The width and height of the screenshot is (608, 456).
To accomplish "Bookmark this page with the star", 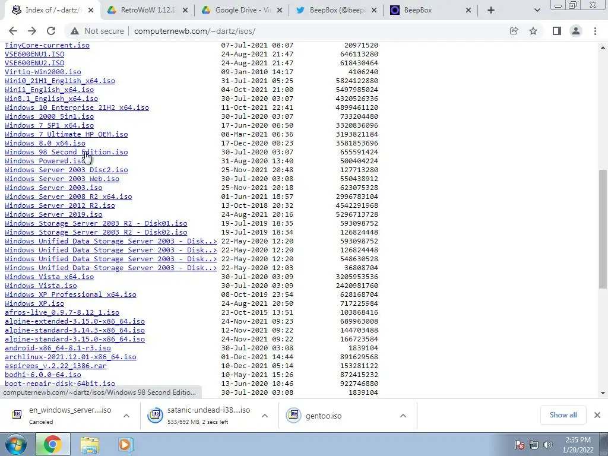I will pyautogui.click(x=533, y=31).
